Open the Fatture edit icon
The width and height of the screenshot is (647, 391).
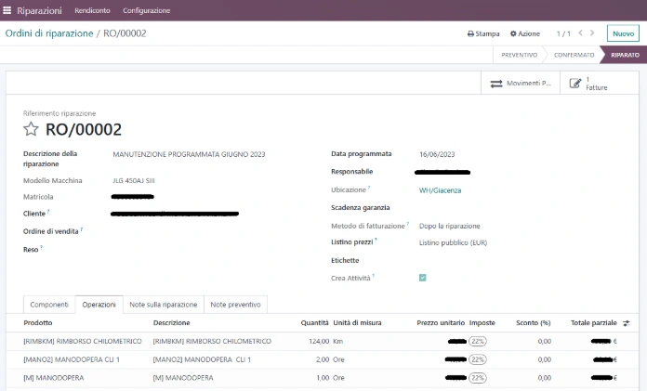pos(575,84)
